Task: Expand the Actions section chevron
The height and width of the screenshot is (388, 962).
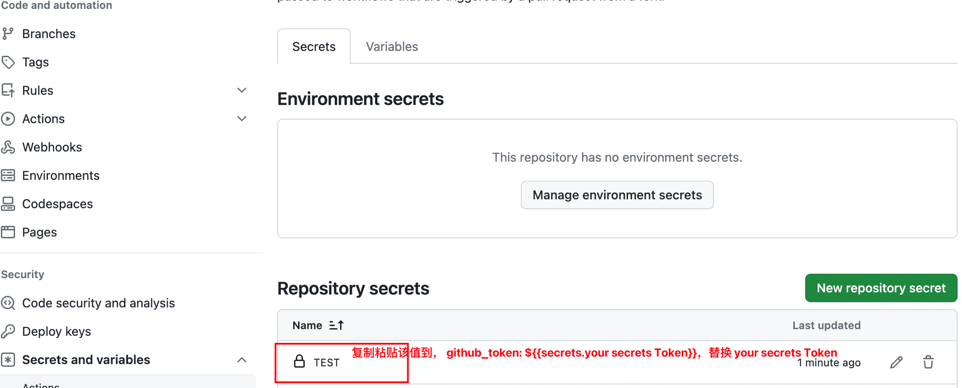Action: [x=242, y=119]
